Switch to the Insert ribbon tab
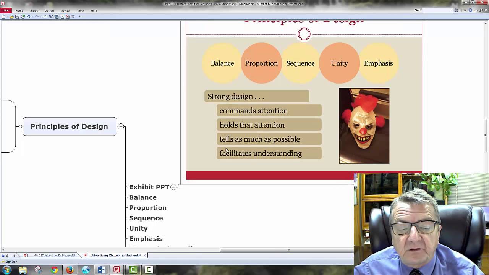Screen dimensions: 489x275 tap(34, 11)
